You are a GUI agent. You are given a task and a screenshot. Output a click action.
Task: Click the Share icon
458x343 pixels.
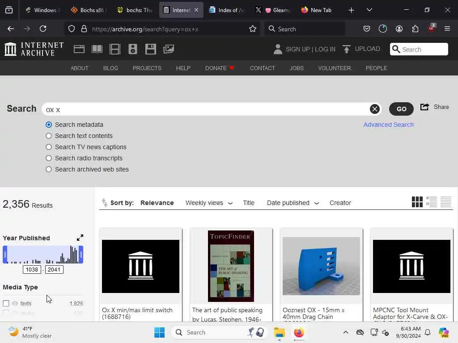tap(425, 107)
